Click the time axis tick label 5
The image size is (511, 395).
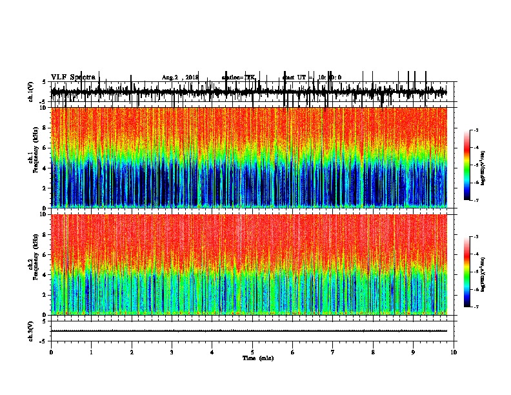(x=252, y=352)
